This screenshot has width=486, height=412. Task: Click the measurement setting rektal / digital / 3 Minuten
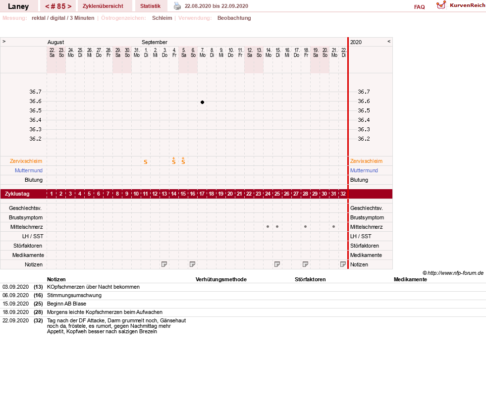pos(63,18)
